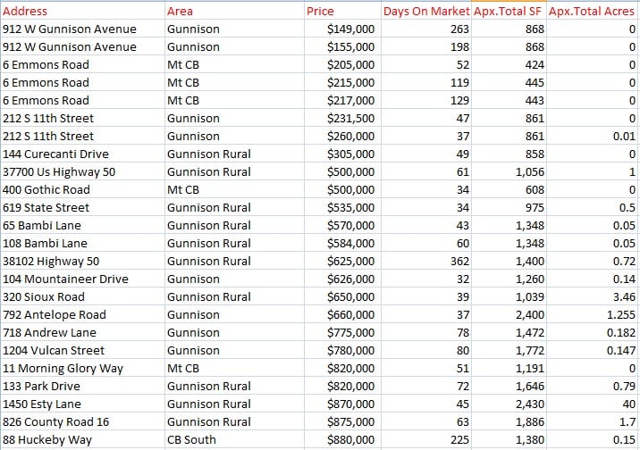This screenshot has width=640, height=450.
Task: Click the $205,000 price cell
Action: [342, 65]
